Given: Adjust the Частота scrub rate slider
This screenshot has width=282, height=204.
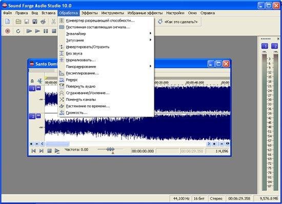Looking at the screenshot, I should [x=110, y=150].
